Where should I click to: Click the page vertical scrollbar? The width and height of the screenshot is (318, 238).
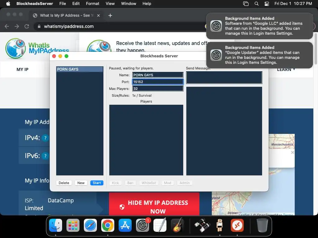pyautogui.click(x=316, y=49)
